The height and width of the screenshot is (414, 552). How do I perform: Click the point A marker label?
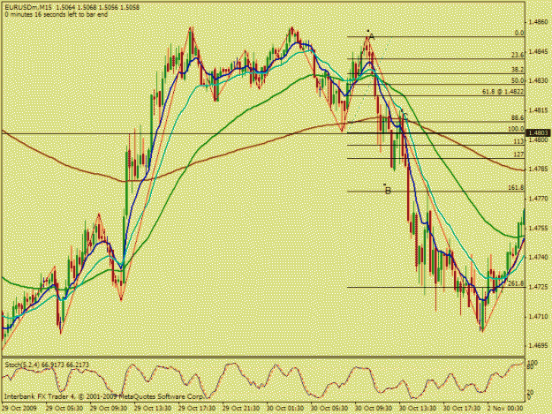371,36
